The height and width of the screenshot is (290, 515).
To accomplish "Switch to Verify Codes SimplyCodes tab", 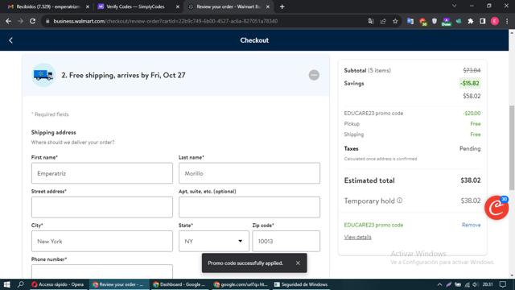I will pos(135,6).
